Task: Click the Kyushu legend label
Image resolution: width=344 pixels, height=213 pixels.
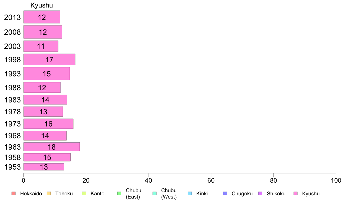Action: [311, 194]
